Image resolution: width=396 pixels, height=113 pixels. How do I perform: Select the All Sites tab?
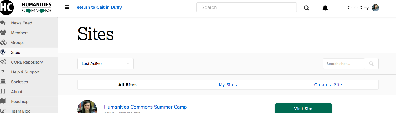(127, 85)
